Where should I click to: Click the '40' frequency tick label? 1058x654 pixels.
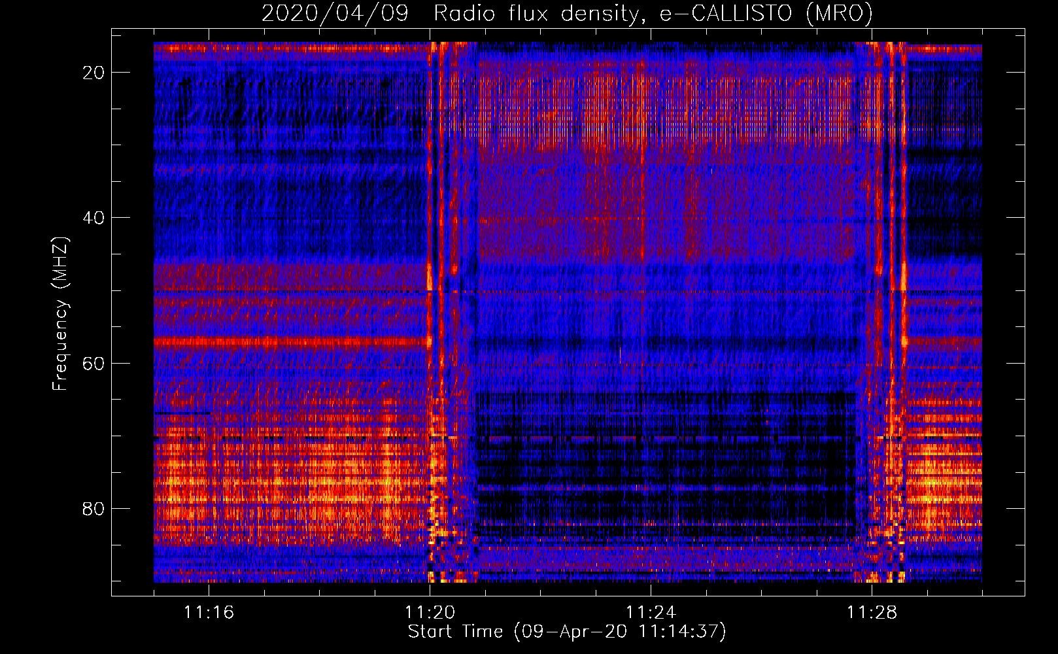click(x=94, y=218)
